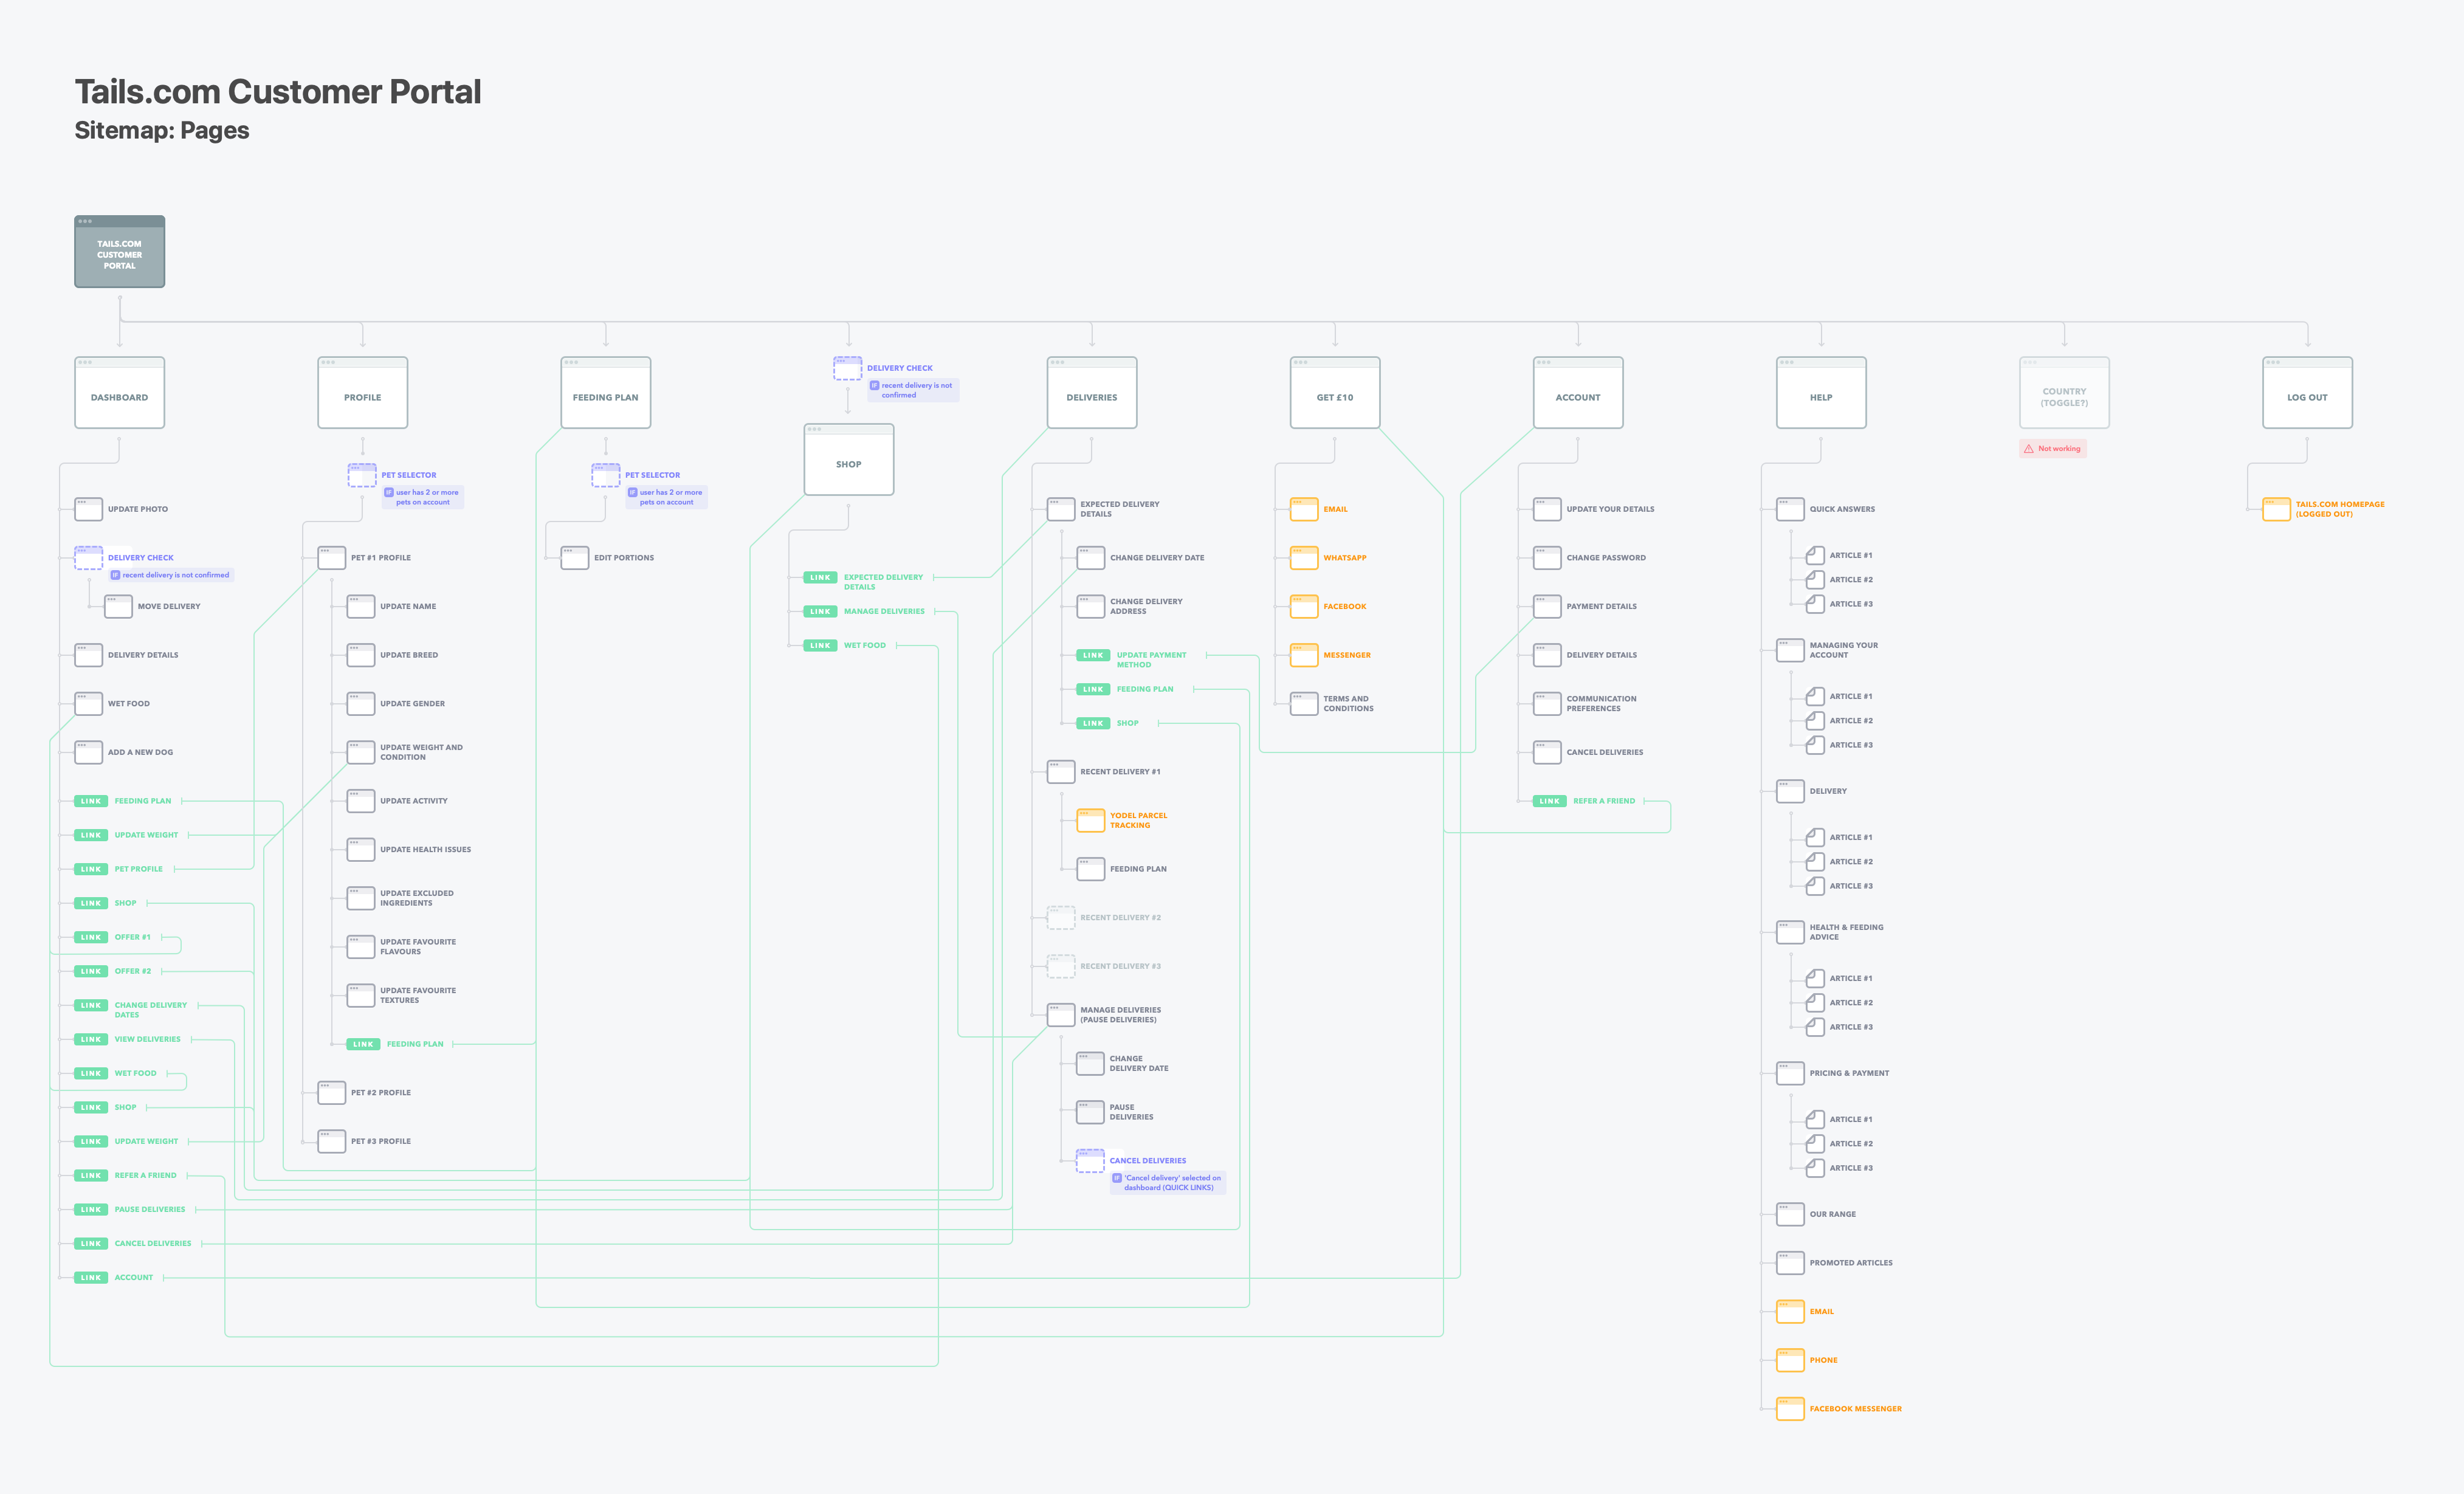The width and height of the screenshot is (2464, 1494).
Task: Click the Tails.com Customer Portal root node
Action: [119, 252]
